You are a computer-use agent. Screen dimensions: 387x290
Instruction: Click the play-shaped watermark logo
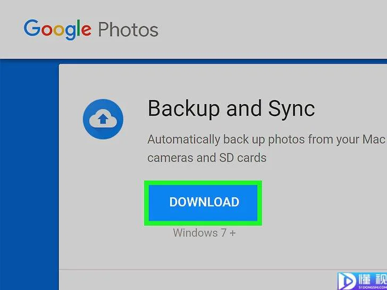coord(348,280)
